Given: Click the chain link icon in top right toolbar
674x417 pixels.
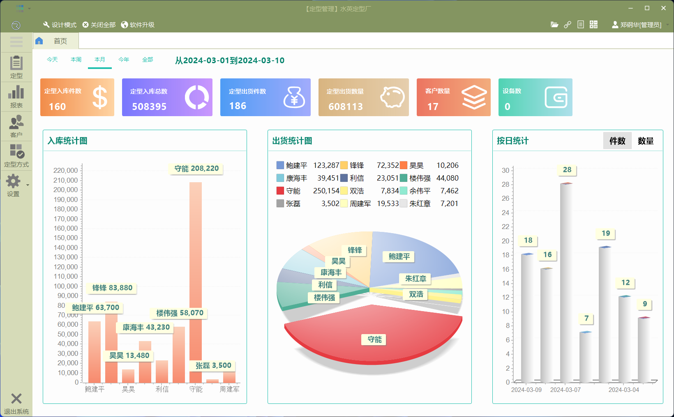Looking at the screenshot, I should (x=568, y=25).
